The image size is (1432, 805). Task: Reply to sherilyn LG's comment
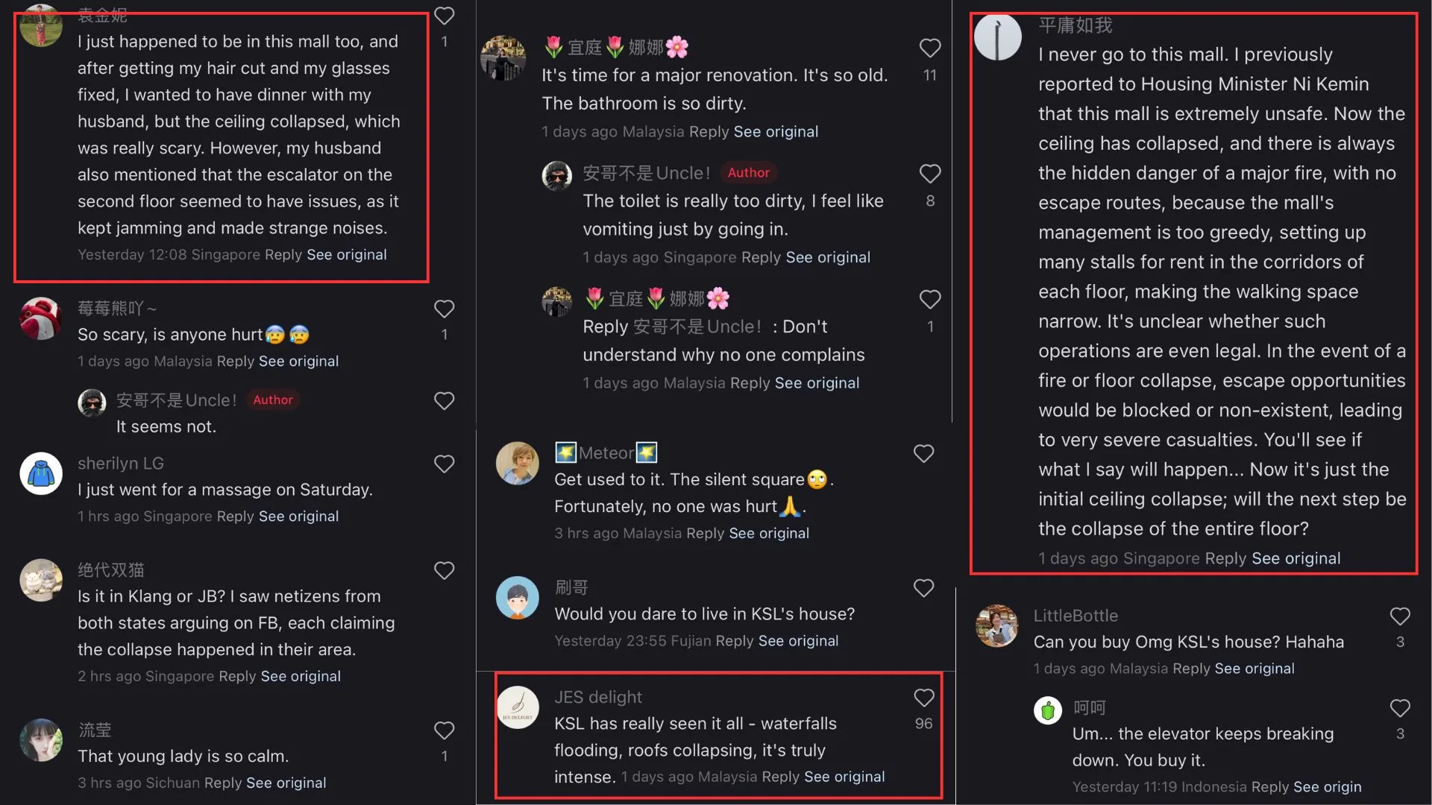coord(235,516)
